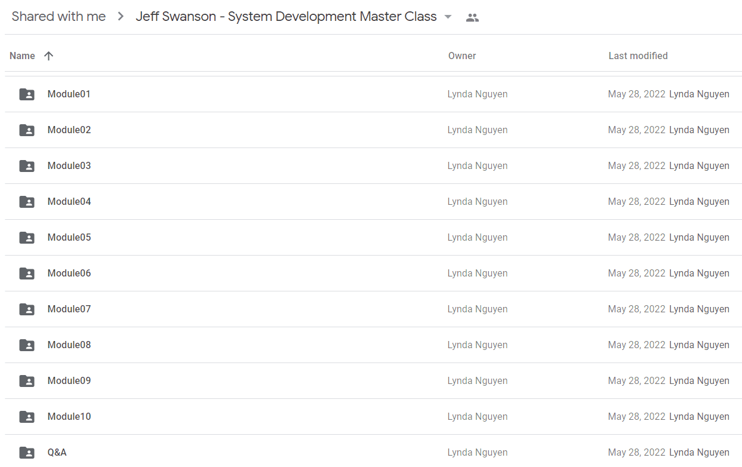Select the Module07 folder name

[69, 309]
